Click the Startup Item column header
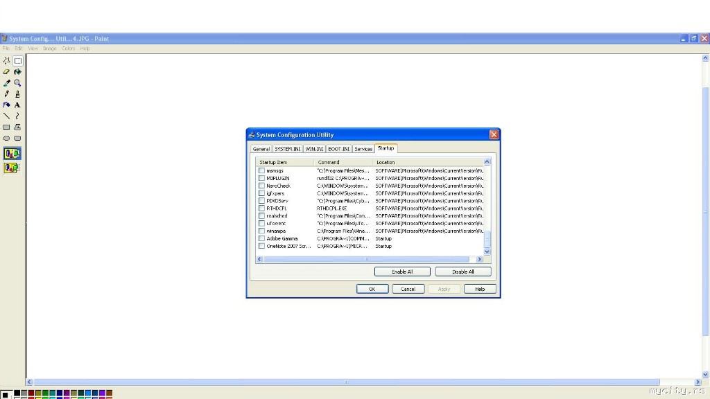Viewport: 710px width, 399px height. (285, 162)
